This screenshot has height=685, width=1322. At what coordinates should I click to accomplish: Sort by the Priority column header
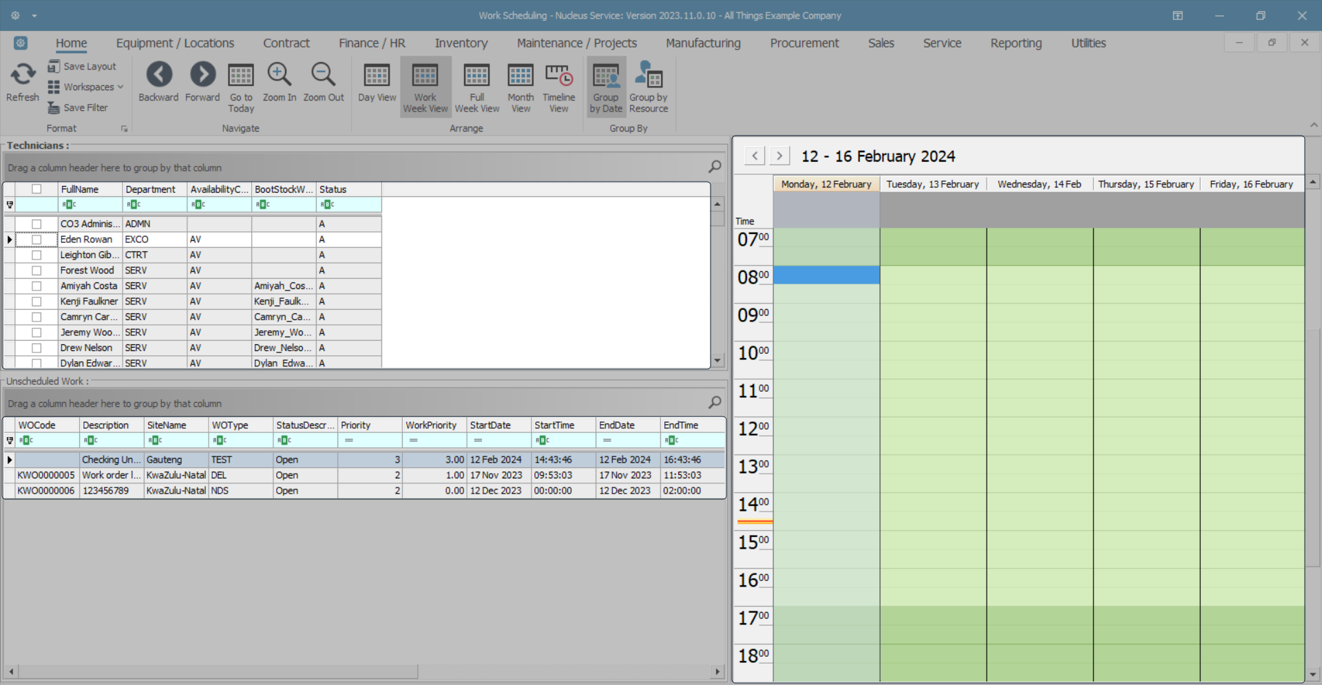click(x=370, y=425)
